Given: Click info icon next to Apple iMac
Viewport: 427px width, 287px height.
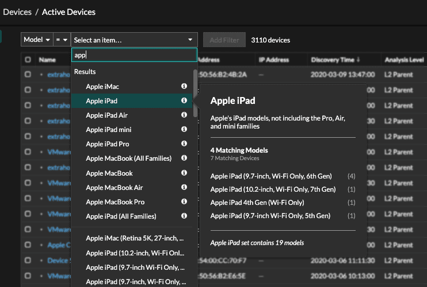Looking at the screenshot, I should 184,86.
